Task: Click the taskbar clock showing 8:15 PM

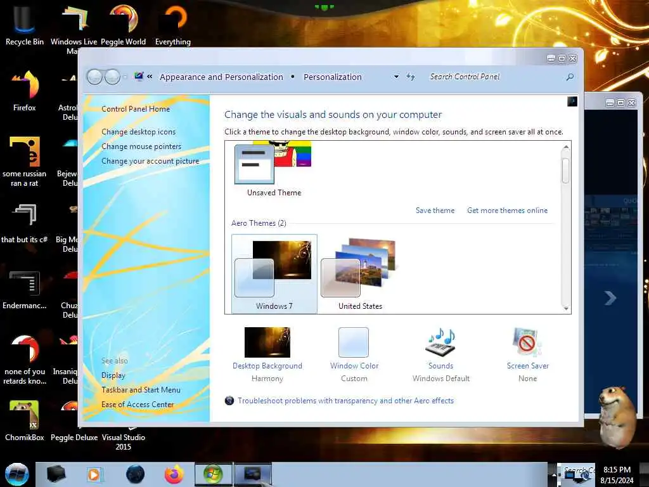Action: coord(617,475)
